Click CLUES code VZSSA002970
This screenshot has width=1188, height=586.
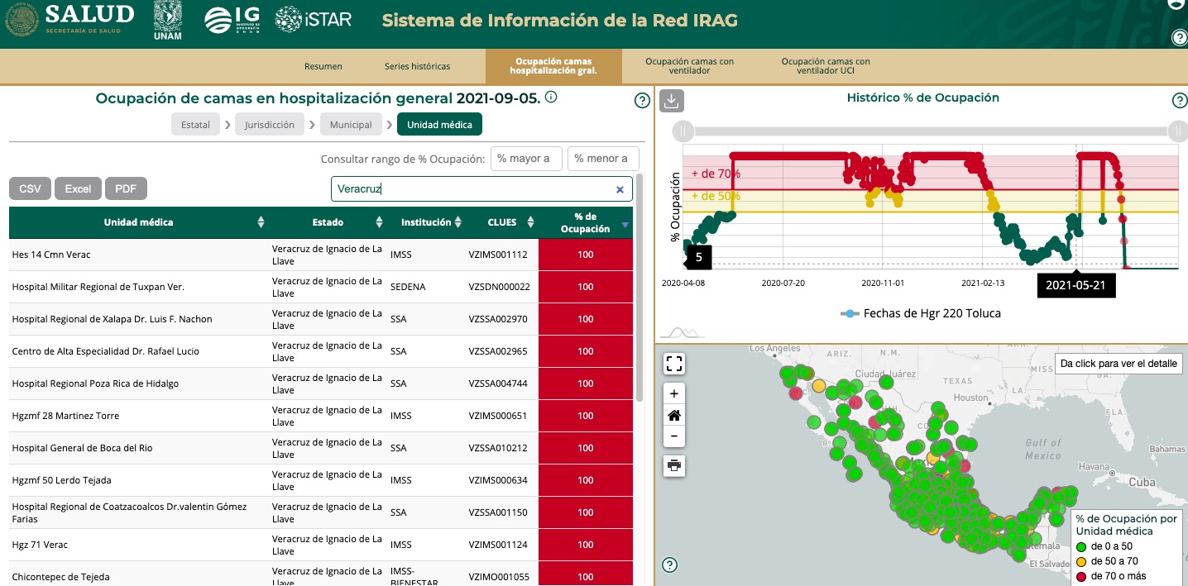(x=498, y=319)
